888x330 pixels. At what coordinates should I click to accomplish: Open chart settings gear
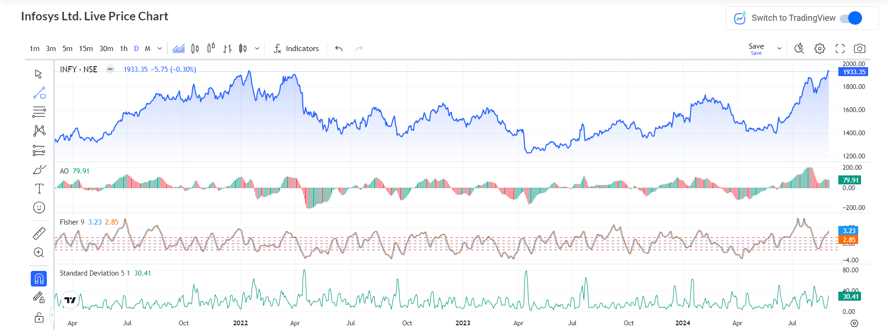tap(819, 48)
